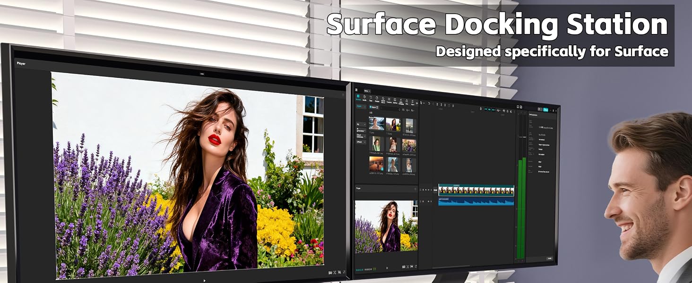Click the grid view icon in media panel
Viewport: 692px width, 283px height.
click(403, 110)
